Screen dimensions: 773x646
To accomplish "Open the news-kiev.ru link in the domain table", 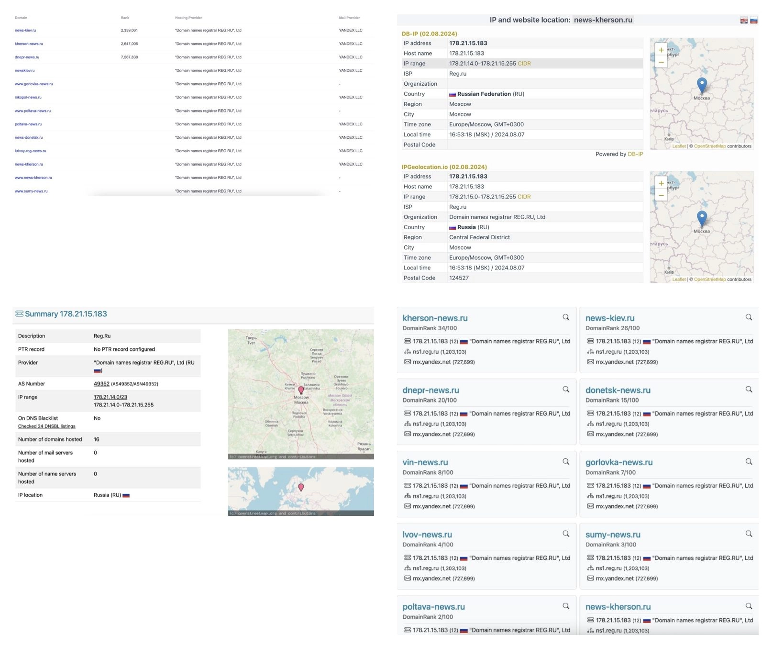I will click(x=25, y=30).
